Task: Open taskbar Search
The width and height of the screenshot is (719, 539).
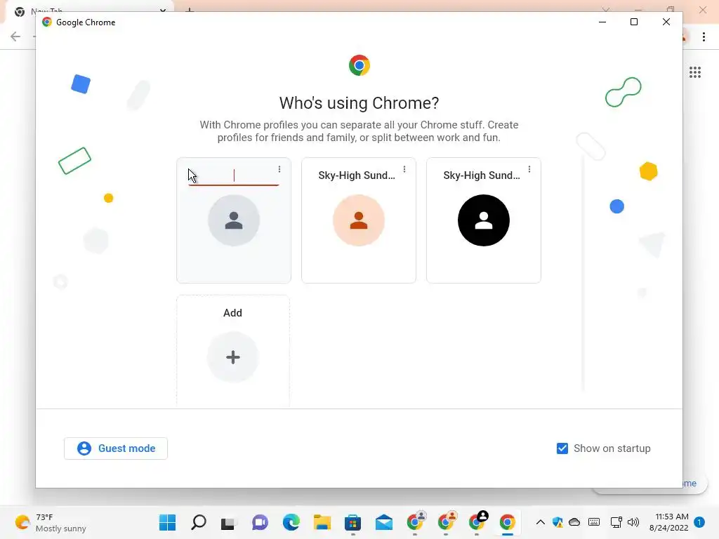Action: click(199, 522)
